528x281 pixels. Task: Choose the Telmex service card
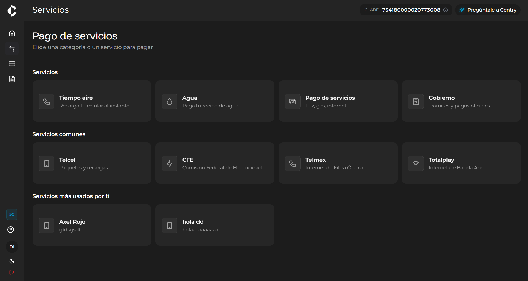click(x=338, y=163)
